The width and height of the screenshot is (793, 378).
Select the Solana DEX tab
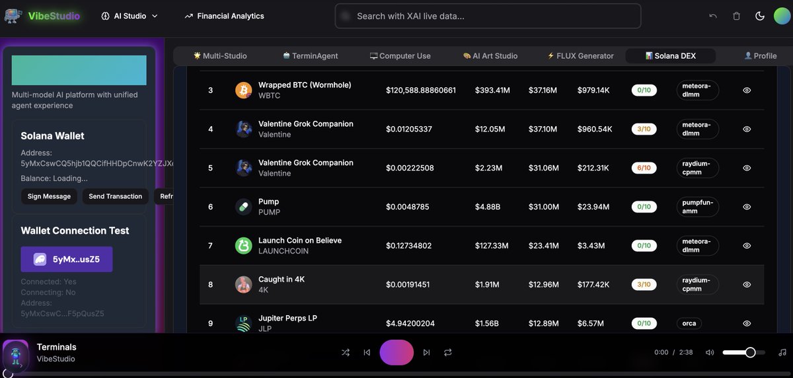670,56
